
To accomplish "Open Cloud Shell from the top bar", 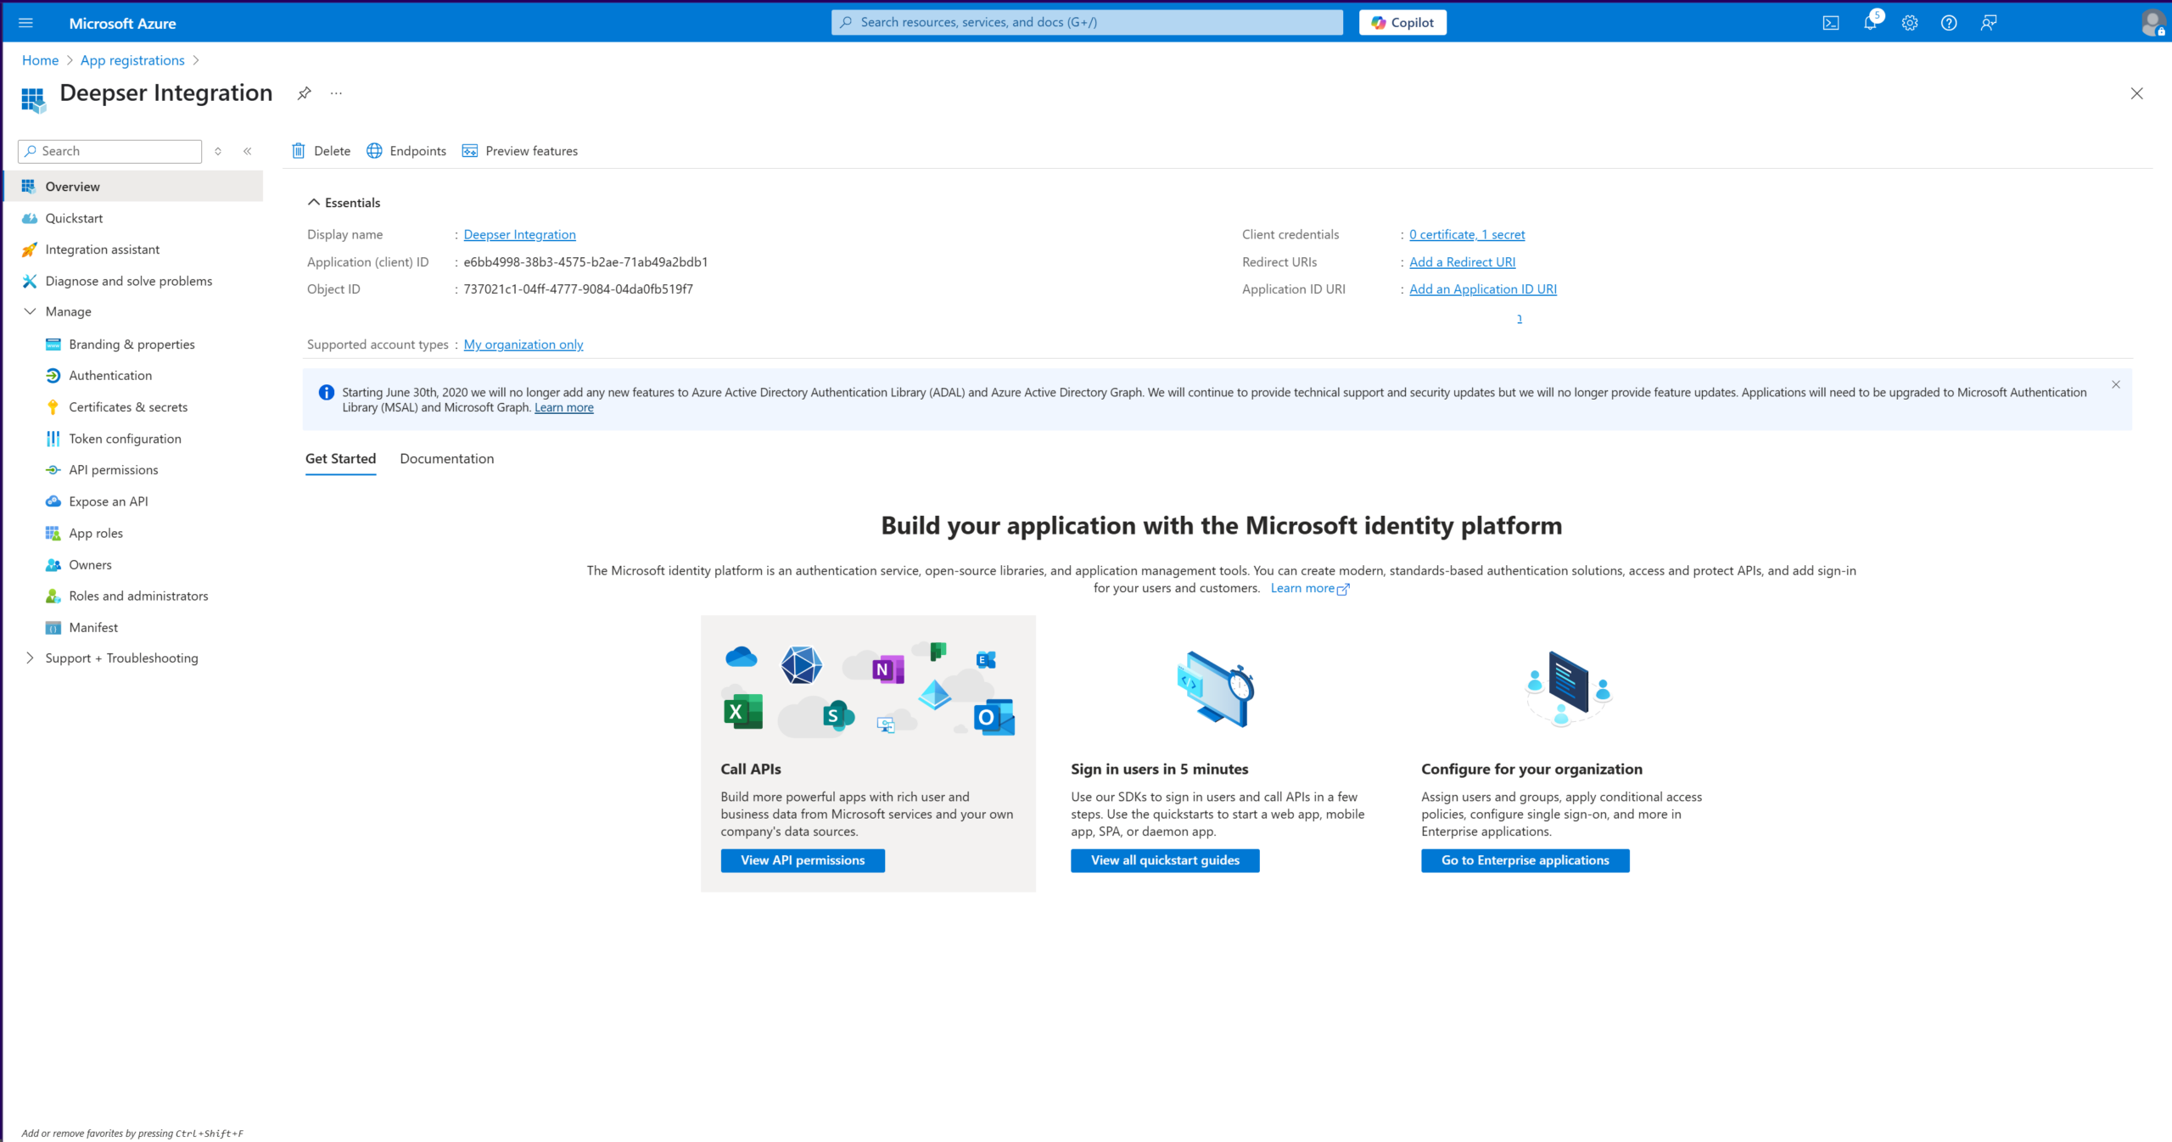I will 1831,23.
